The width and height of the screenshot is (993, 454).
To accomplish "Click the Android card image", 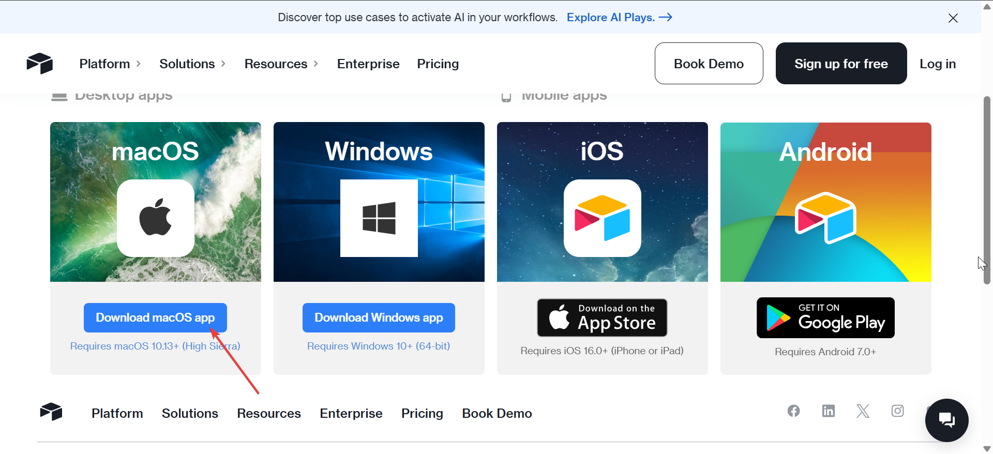I will (x=826, y=202).
